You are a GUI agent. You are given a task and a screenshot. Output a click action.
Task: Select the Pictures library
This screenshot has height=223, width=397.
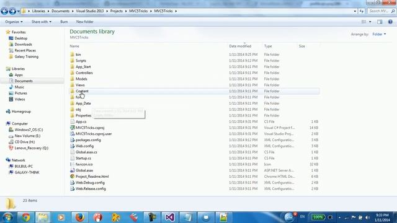pos(20,93)
